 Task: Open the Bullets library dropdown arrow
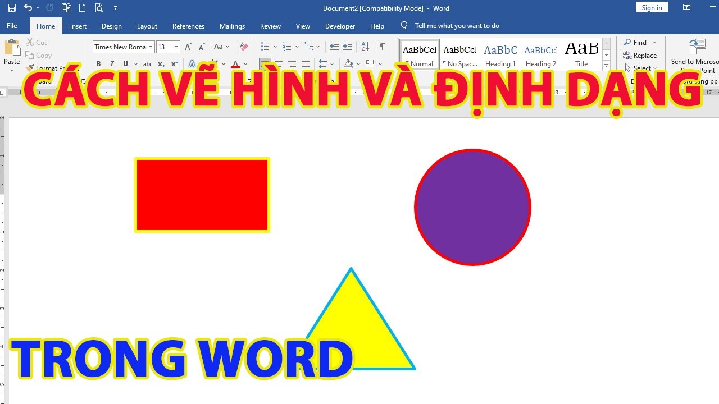[275, 47]
